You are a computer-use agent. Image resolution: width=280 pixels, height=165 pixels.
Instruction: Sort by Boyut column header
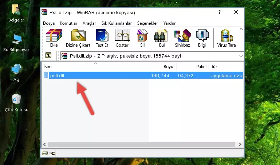coord(163,67)
